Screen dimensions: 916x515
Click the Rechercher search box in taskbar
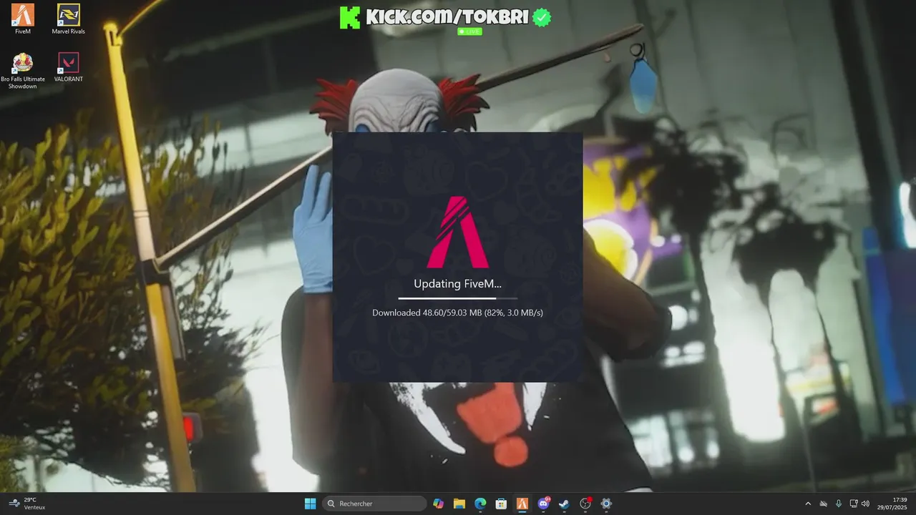374,504
